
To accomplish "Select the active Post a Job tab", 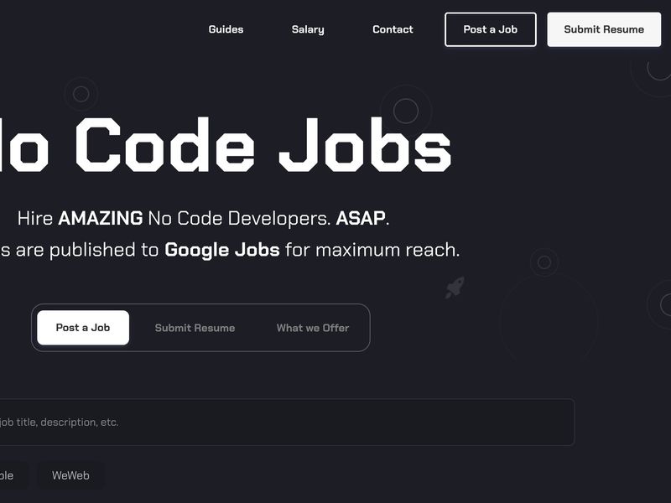I will (x=81, y=328).
